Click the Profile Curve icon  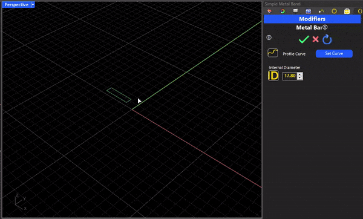pyautogui.click(x=273, y=53)
